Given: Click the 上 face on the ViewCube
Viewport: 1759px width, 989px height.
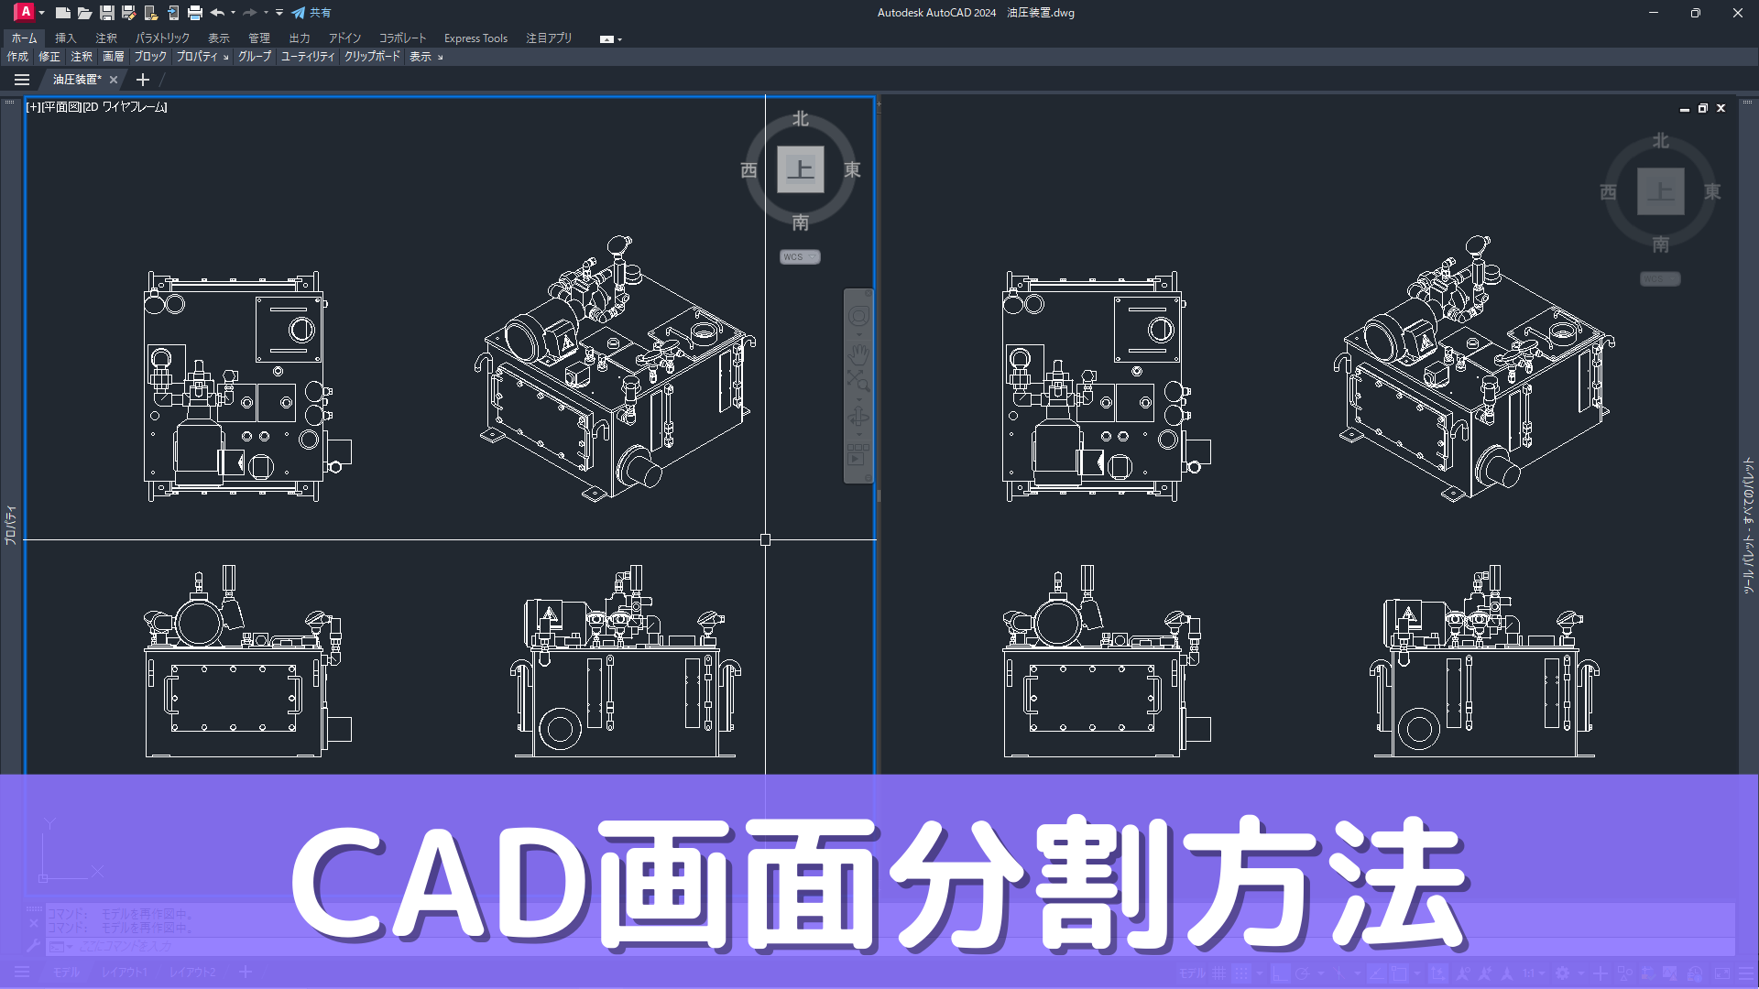Looking at the screenshot, I should coord(800,169).
